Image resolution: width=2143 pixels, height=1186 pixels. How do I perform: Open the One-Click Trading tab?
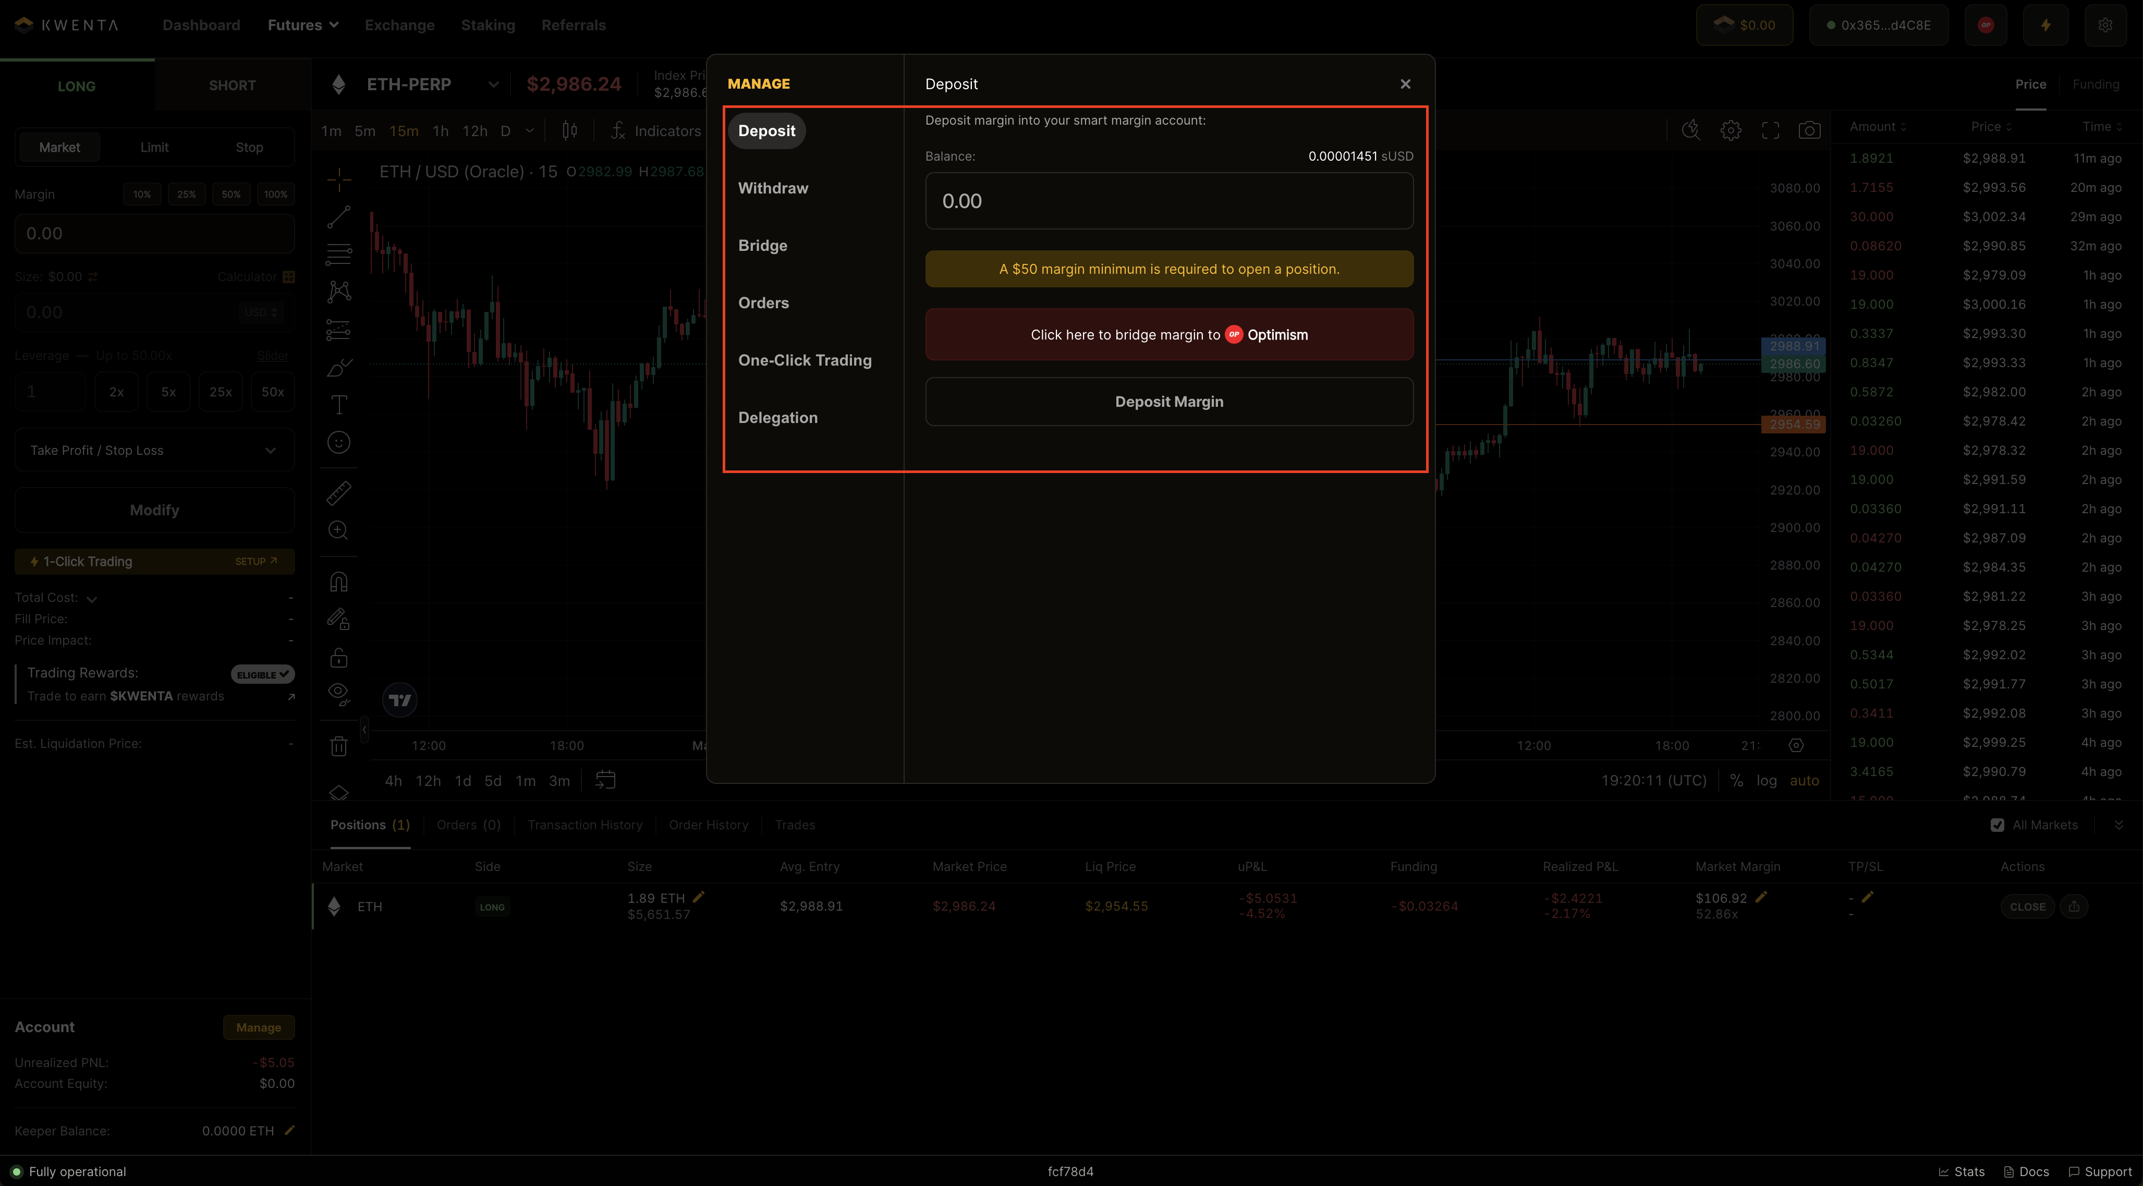[805, 360]
